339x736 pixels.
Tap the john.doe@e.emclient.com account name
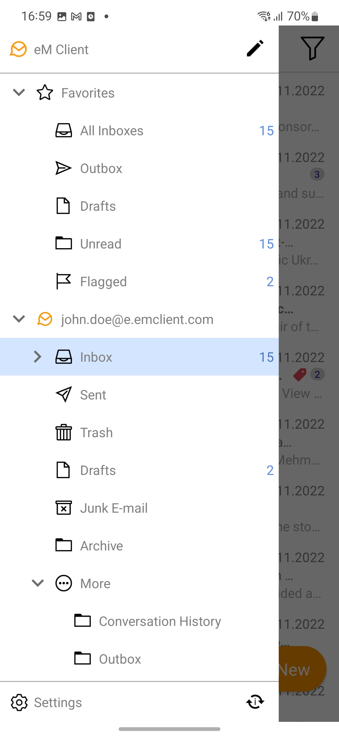[137, 320]
